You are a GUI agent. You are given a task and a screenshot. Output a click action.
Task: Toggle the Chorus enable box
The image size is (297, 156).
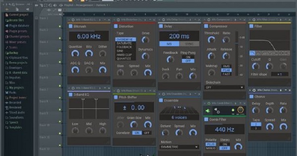(251, 97)
